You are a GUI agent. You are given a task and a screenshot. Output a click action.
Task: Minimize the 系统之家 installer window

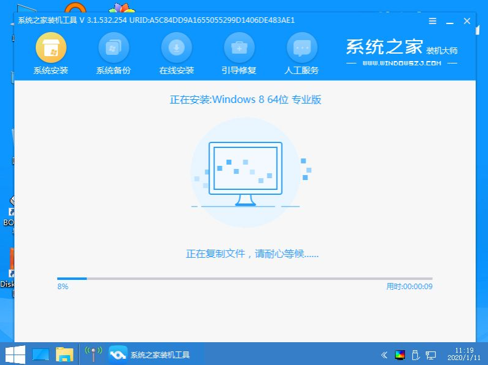(x=451, y=21)
